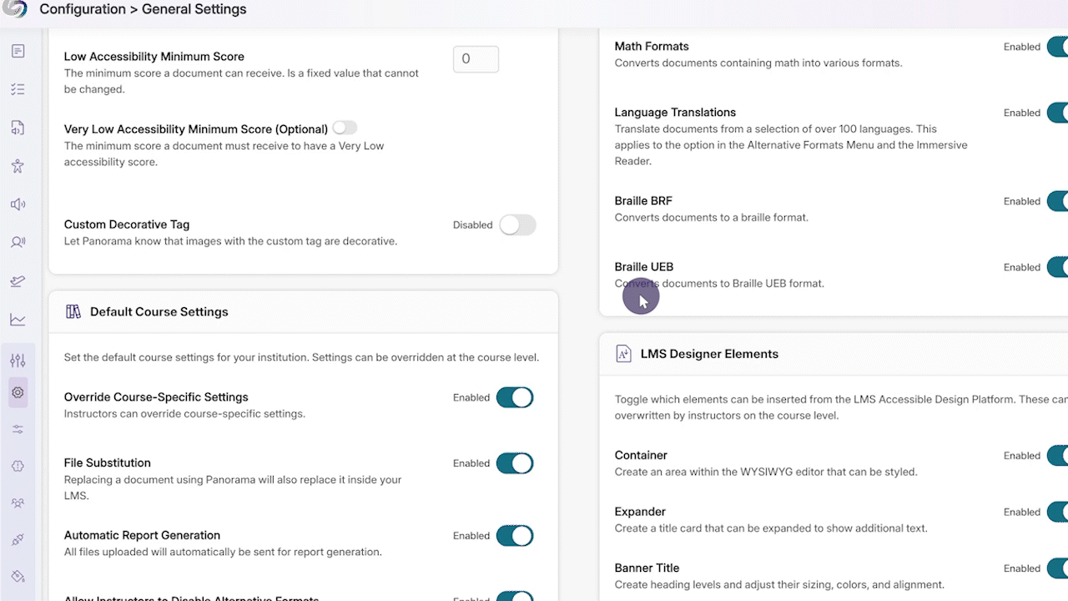
Task: Disable Override Course-Specific Settings toggle
Action: [x=514, y=397]
